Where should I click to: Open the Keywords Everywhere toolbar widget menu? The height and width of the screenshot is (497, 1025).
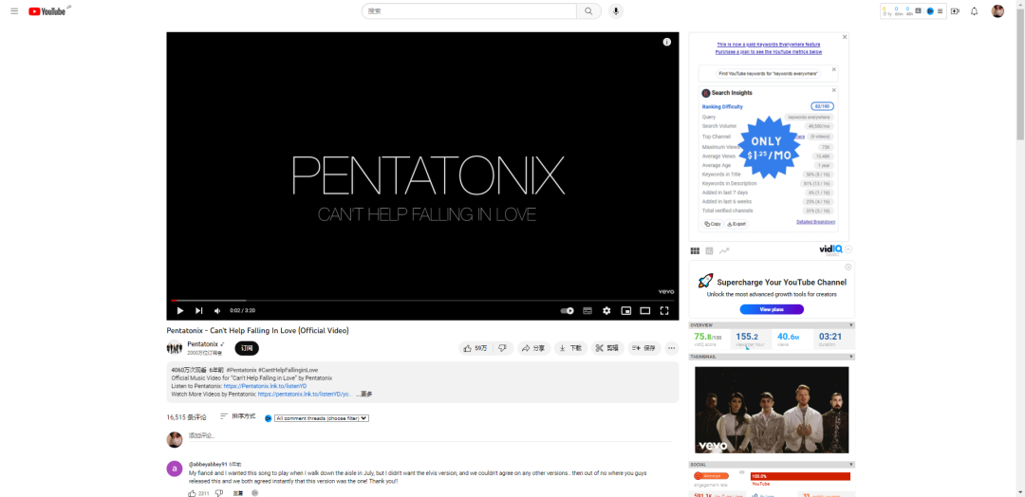[x=940, y=11]
